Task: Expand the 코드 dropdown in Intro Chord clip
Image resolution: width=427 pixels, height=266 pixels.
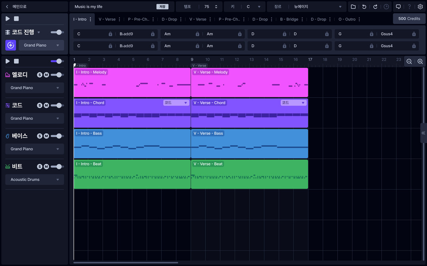Action: (176, 103)
